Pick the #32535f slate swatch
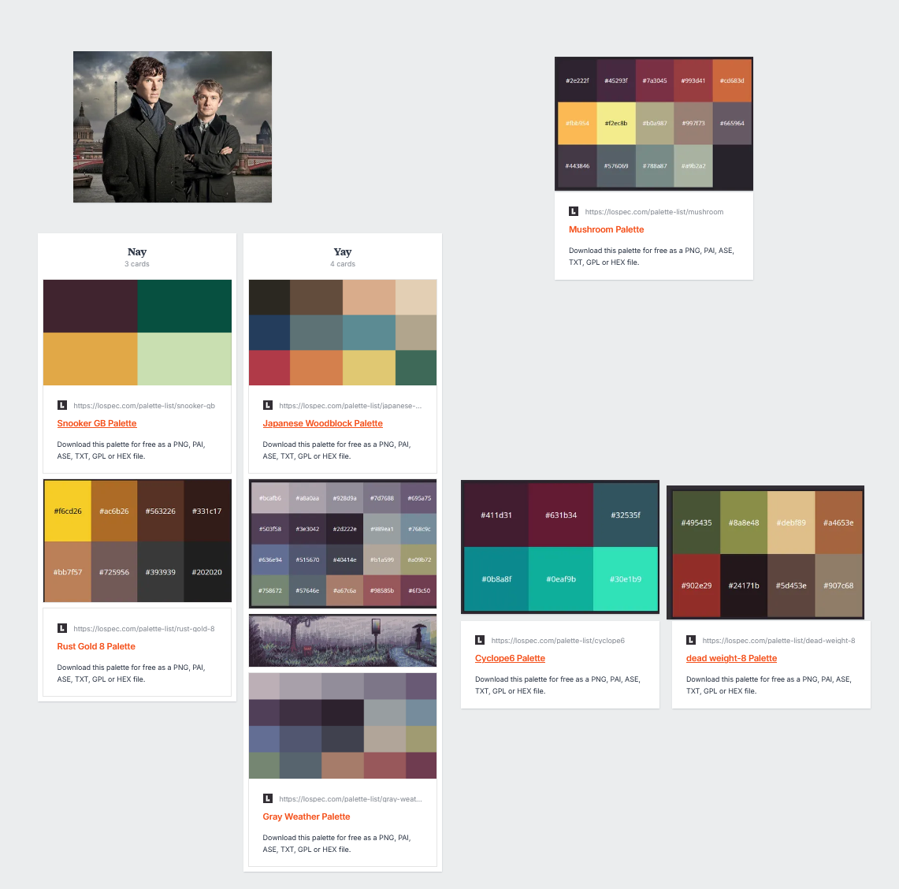The width and height of the screenshot is (899, 889). 626,515
